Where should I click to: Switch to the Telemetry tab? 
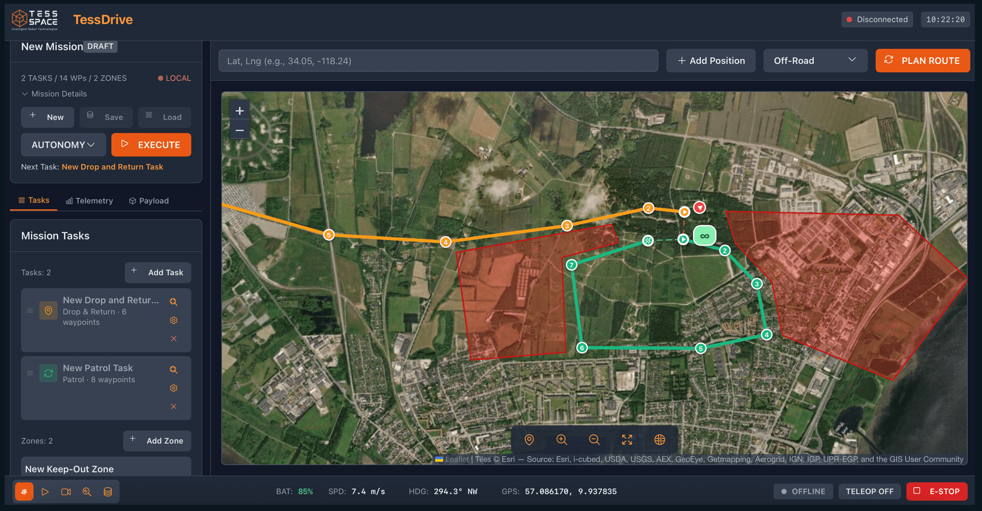pos(90,201)
